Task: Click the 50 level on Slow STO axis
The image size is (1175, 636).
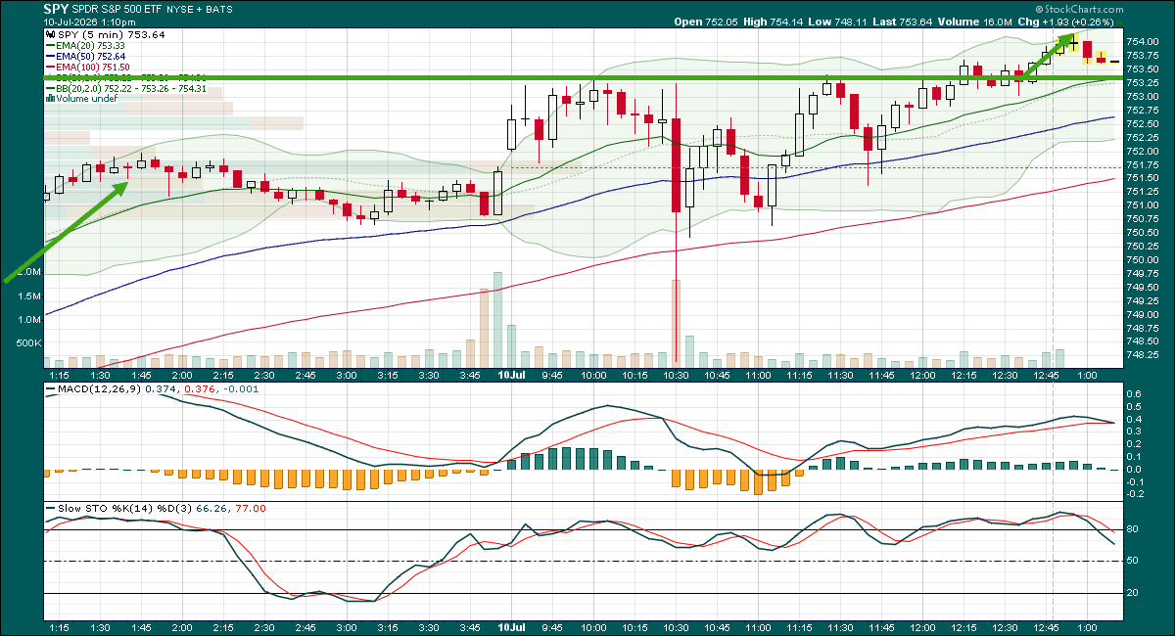Action: 1131,561
